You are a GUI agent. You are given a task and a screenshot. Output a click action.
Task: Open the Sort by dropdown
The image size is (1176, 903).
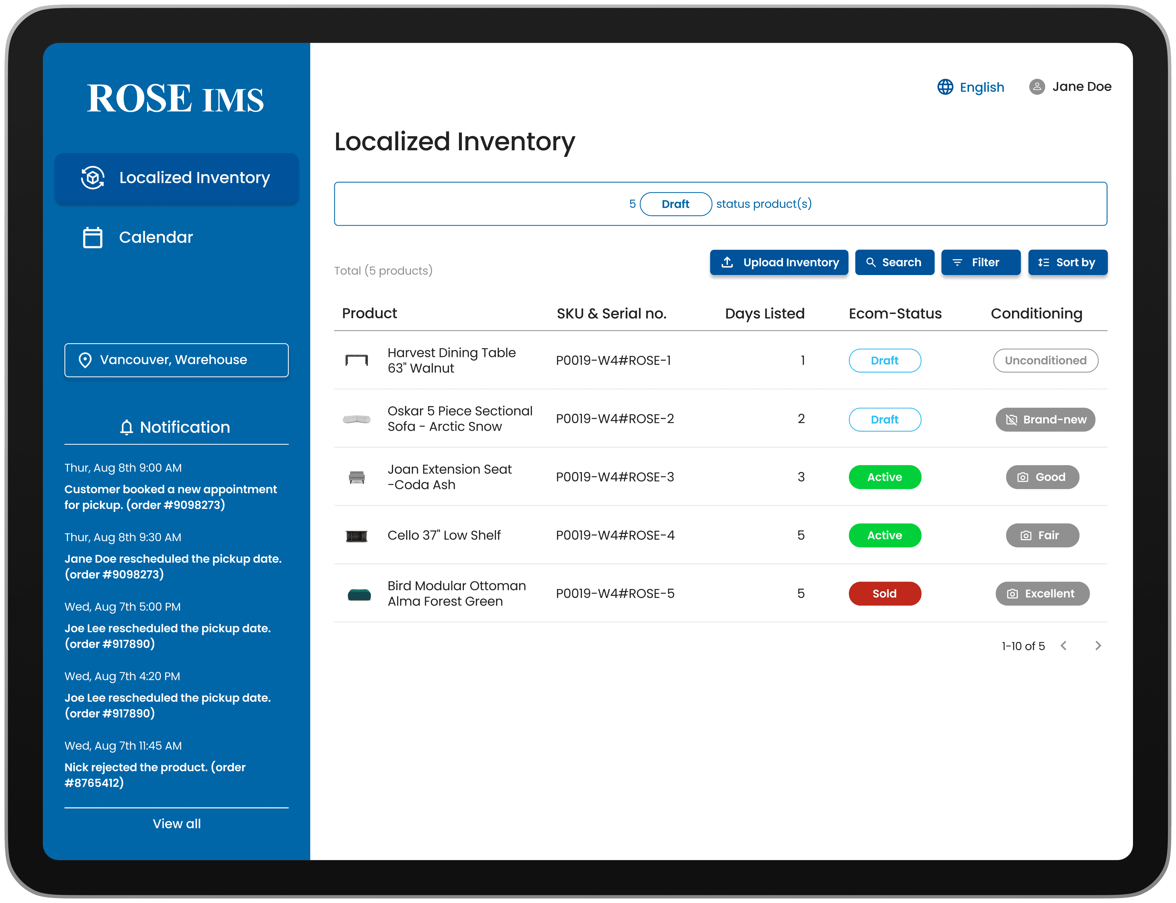click(x=1067, y=262)
